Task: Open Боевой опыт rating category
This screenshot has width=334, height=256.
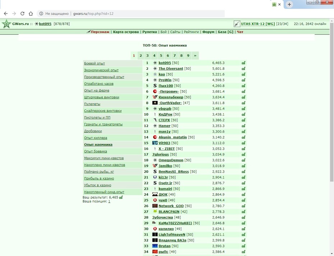Action: (94, 63)
